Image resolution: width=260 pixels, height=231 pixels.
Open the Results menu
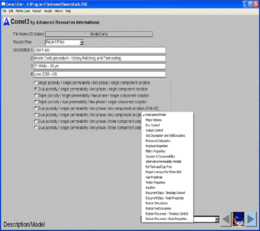(x=48, y=11)
